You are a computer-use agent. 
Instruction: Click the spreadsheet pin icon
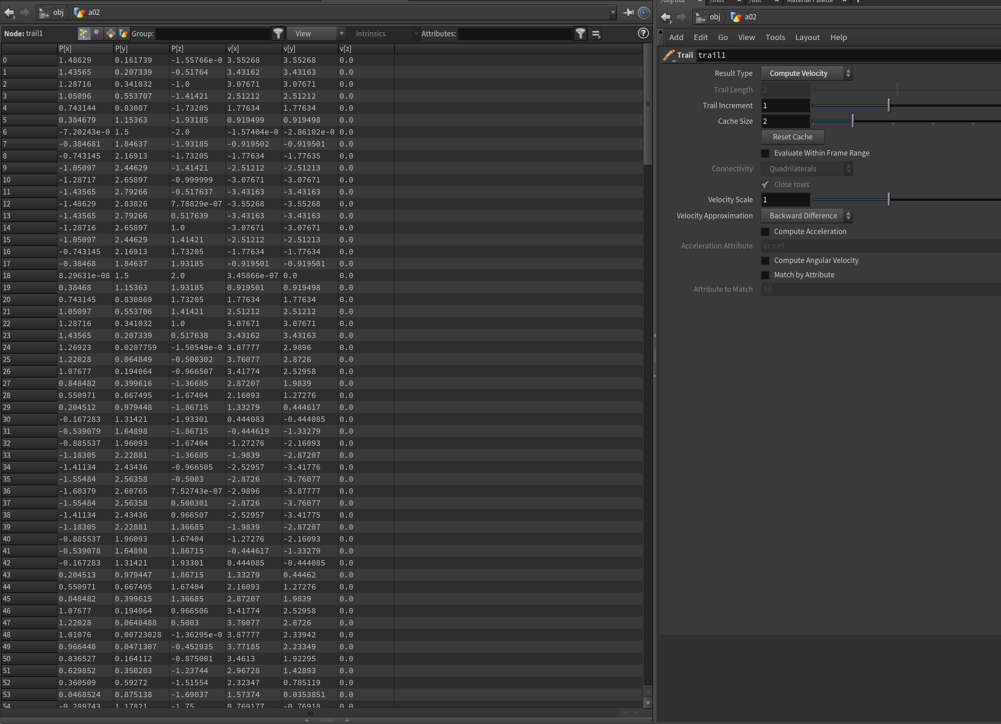(x=628, y=13)
